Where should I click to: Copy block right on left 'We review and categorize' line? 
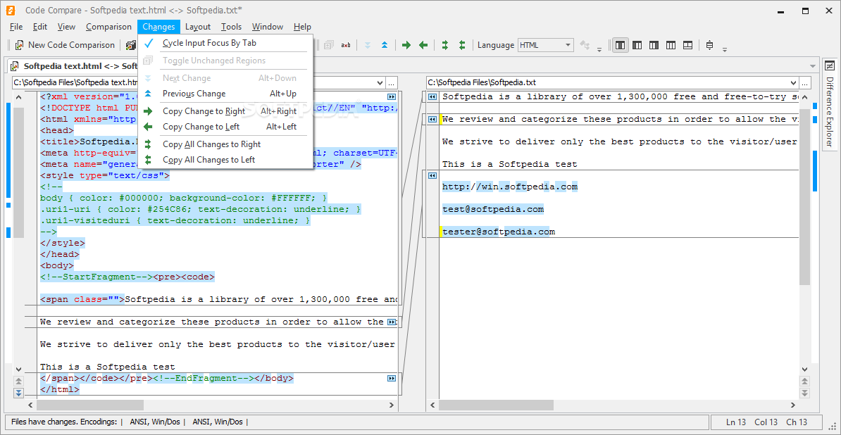[392, 322]
